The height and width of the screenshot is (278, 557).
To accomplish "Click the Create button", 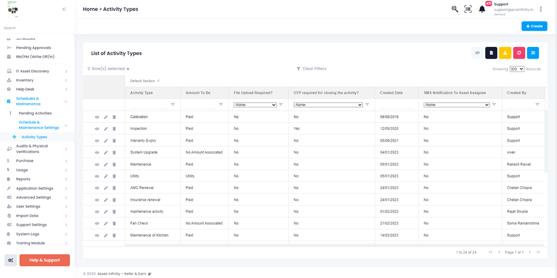I will click(534, 26).
